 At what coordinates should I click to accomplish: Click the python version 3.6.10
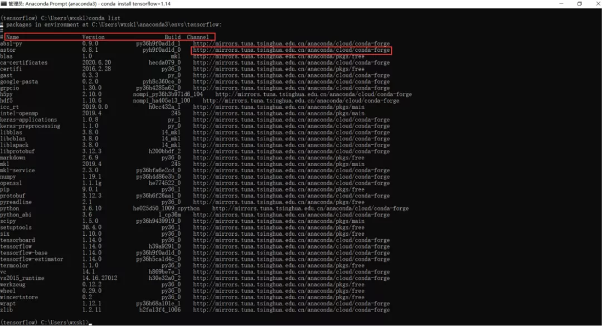tap(92, 208)
